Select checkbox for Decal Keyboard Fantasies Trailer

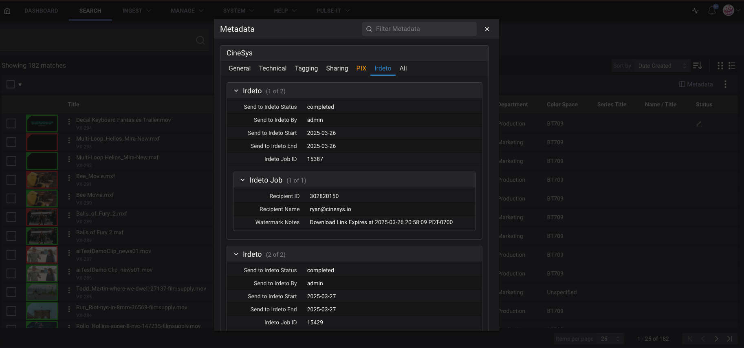11,123
